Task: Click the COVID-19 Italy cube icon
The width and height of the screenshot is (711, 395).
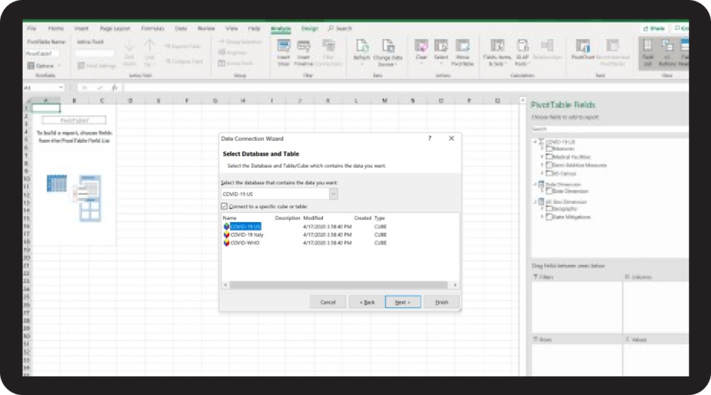Action: click(x=226, y=235)
